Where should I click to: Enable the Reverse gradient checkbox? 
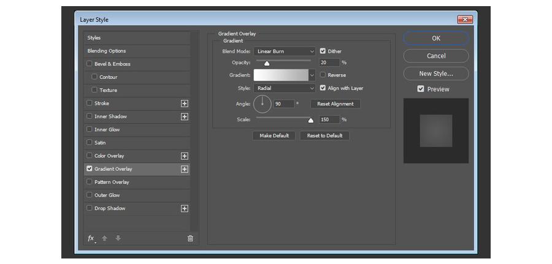tap(323, 75)
